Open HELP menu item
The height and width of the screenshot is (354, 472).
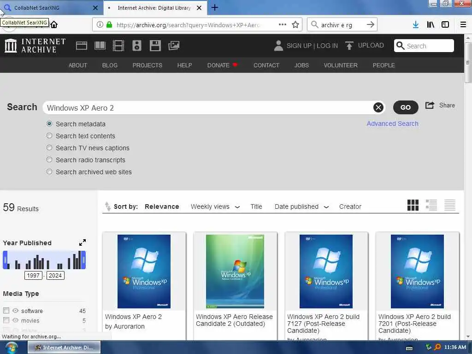coord(184,65)
